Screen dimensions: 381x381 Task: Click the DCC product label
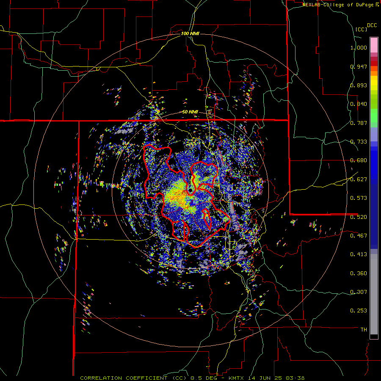pos(372,25)
